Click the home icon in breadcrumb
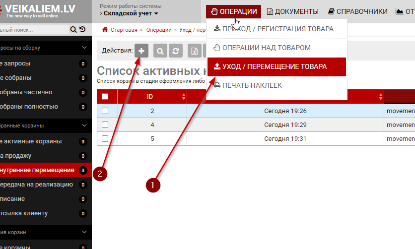The width and height of the screenshot is (415, 249). pyautogui.click(x=105, y=30)
